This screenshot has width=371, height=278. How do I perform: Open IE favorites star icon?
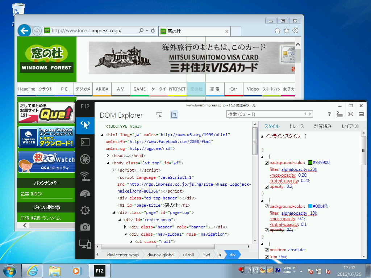286,30
